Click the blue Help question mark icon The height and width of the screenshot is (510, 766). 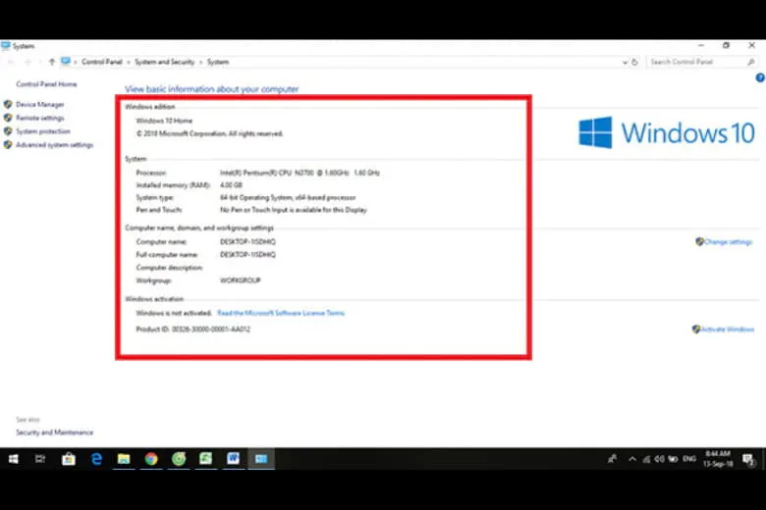coord(759,76)
